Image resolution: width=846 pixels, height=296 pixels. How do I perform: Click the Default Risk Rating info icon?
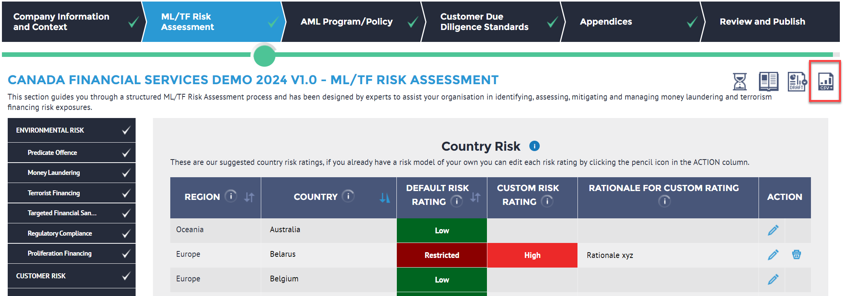pos(457,201)
